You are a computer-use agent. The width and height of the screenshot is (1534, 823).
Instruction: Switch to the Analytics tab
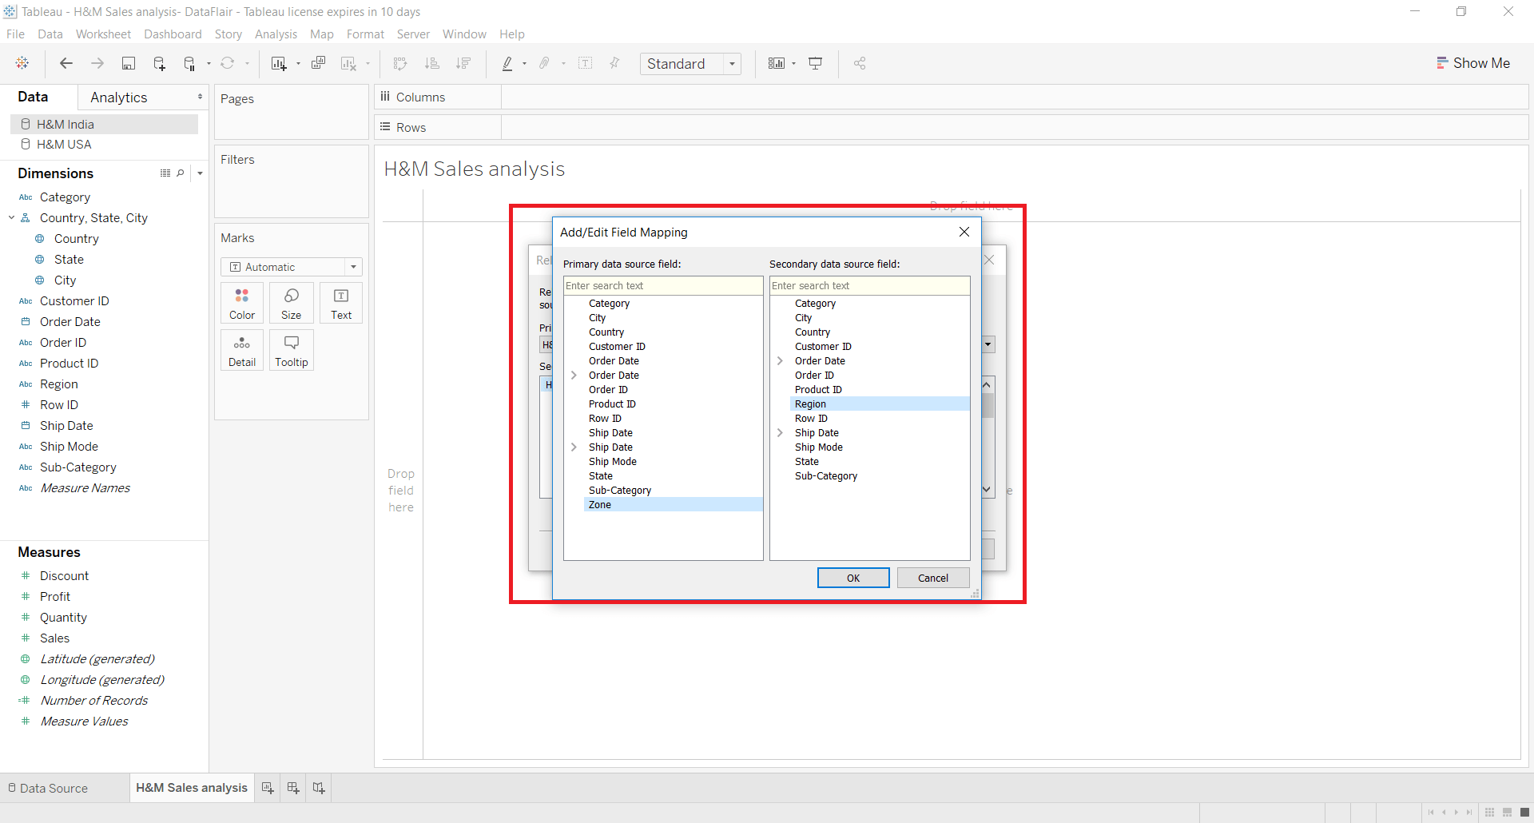pyautogui.click(x=118, y=97)
